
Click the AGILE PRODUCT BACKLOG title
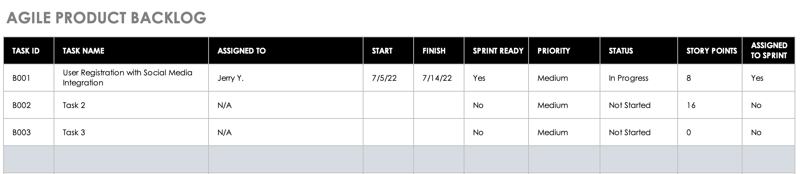pos(106,18)
